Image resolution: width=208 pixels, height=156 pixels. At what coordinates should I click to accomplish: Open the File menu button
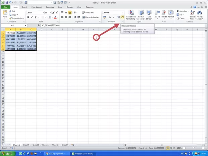(x=6, y=7)
